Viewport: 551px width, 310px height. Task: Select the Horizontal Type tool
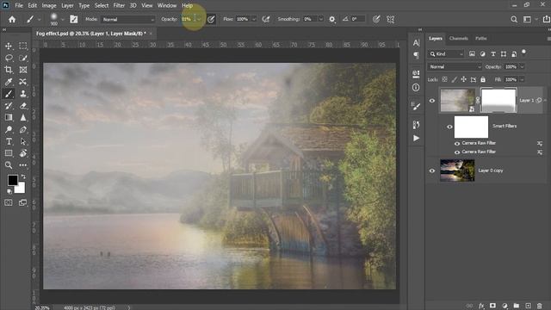coord(9,141)
